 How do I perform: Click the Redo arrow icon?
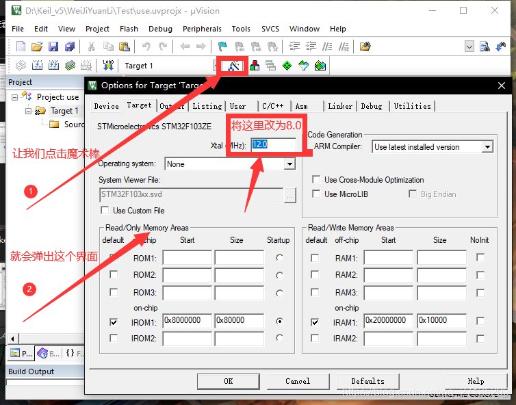coord(163,47)
